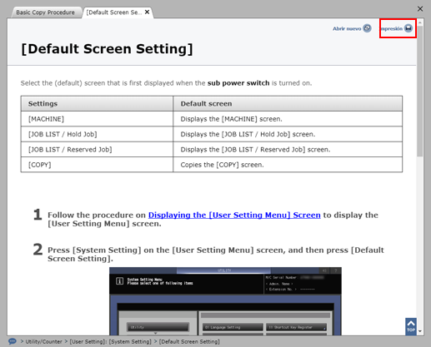Viewport: 431px width, 347px height.
Task: Click the vertical scrollbar thumb
Action: click(420, 91)
